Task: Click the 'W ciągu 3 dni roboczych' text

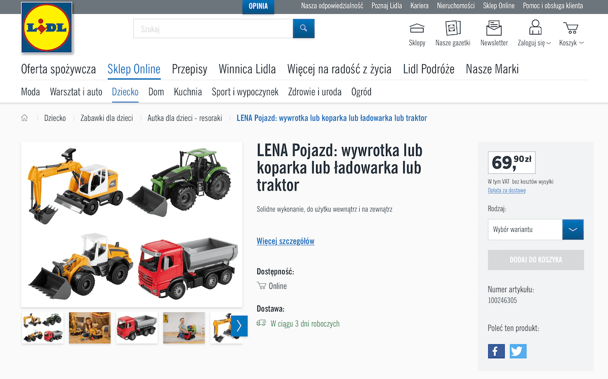Action: tap(305, 324)
